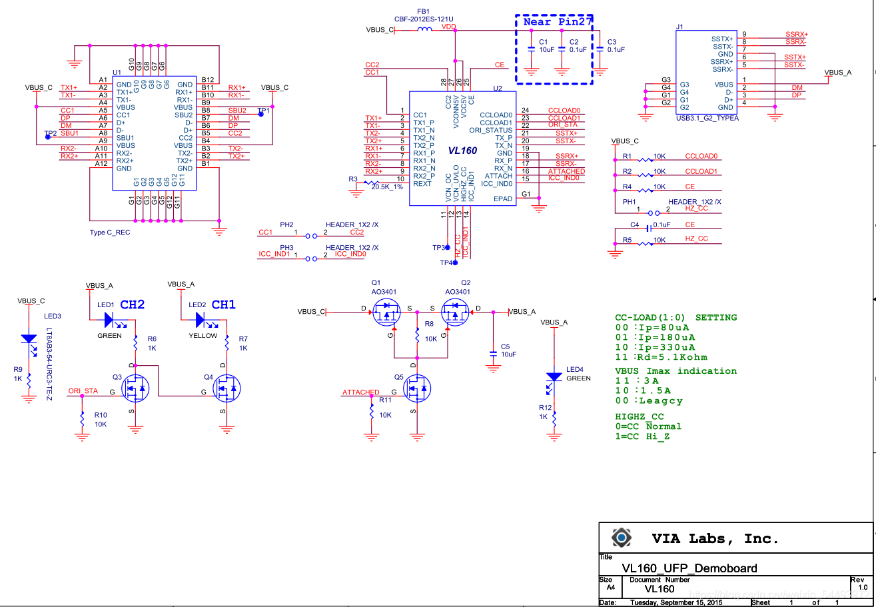Select the REXT pin label on U2
This screenshot has width=876, height=607.
tap(422, 183)
